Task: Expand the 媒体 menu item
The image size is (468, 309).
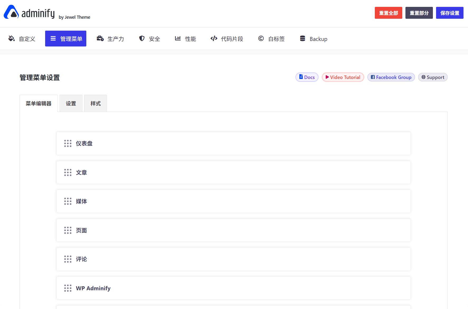Action: tap(234, 201)
